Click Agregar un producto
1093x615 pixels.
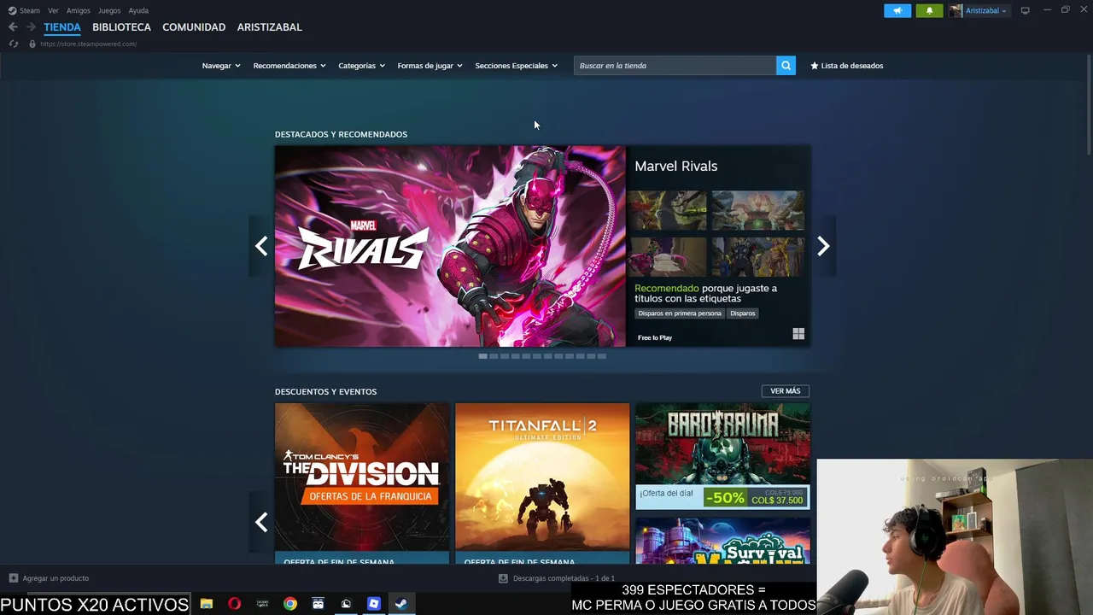pyautogui.click(x=56, y=578)
